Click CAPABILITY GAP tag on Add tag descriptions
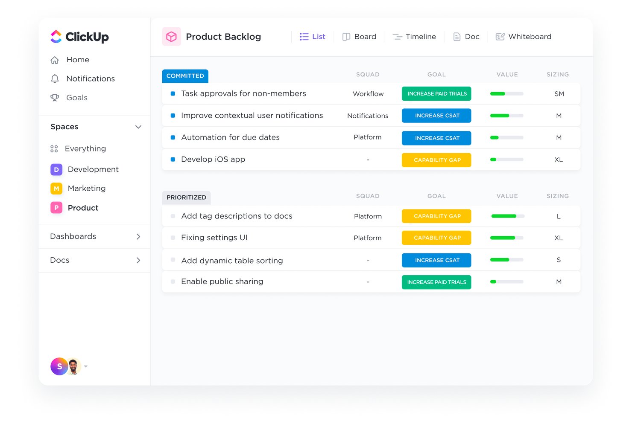Viewport: 632px width, 421px height. coord(436,216)
